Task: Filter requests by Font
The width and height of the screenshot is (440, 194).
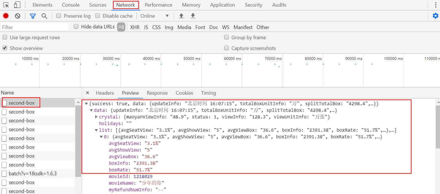Action: [200, 27]
